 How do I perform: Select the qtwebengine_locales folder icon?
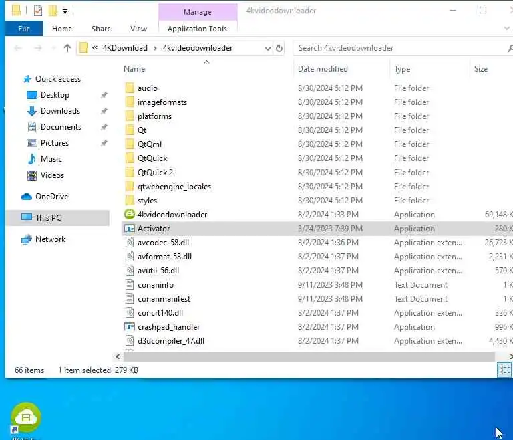pyautogui.click(x=130, y=187)
